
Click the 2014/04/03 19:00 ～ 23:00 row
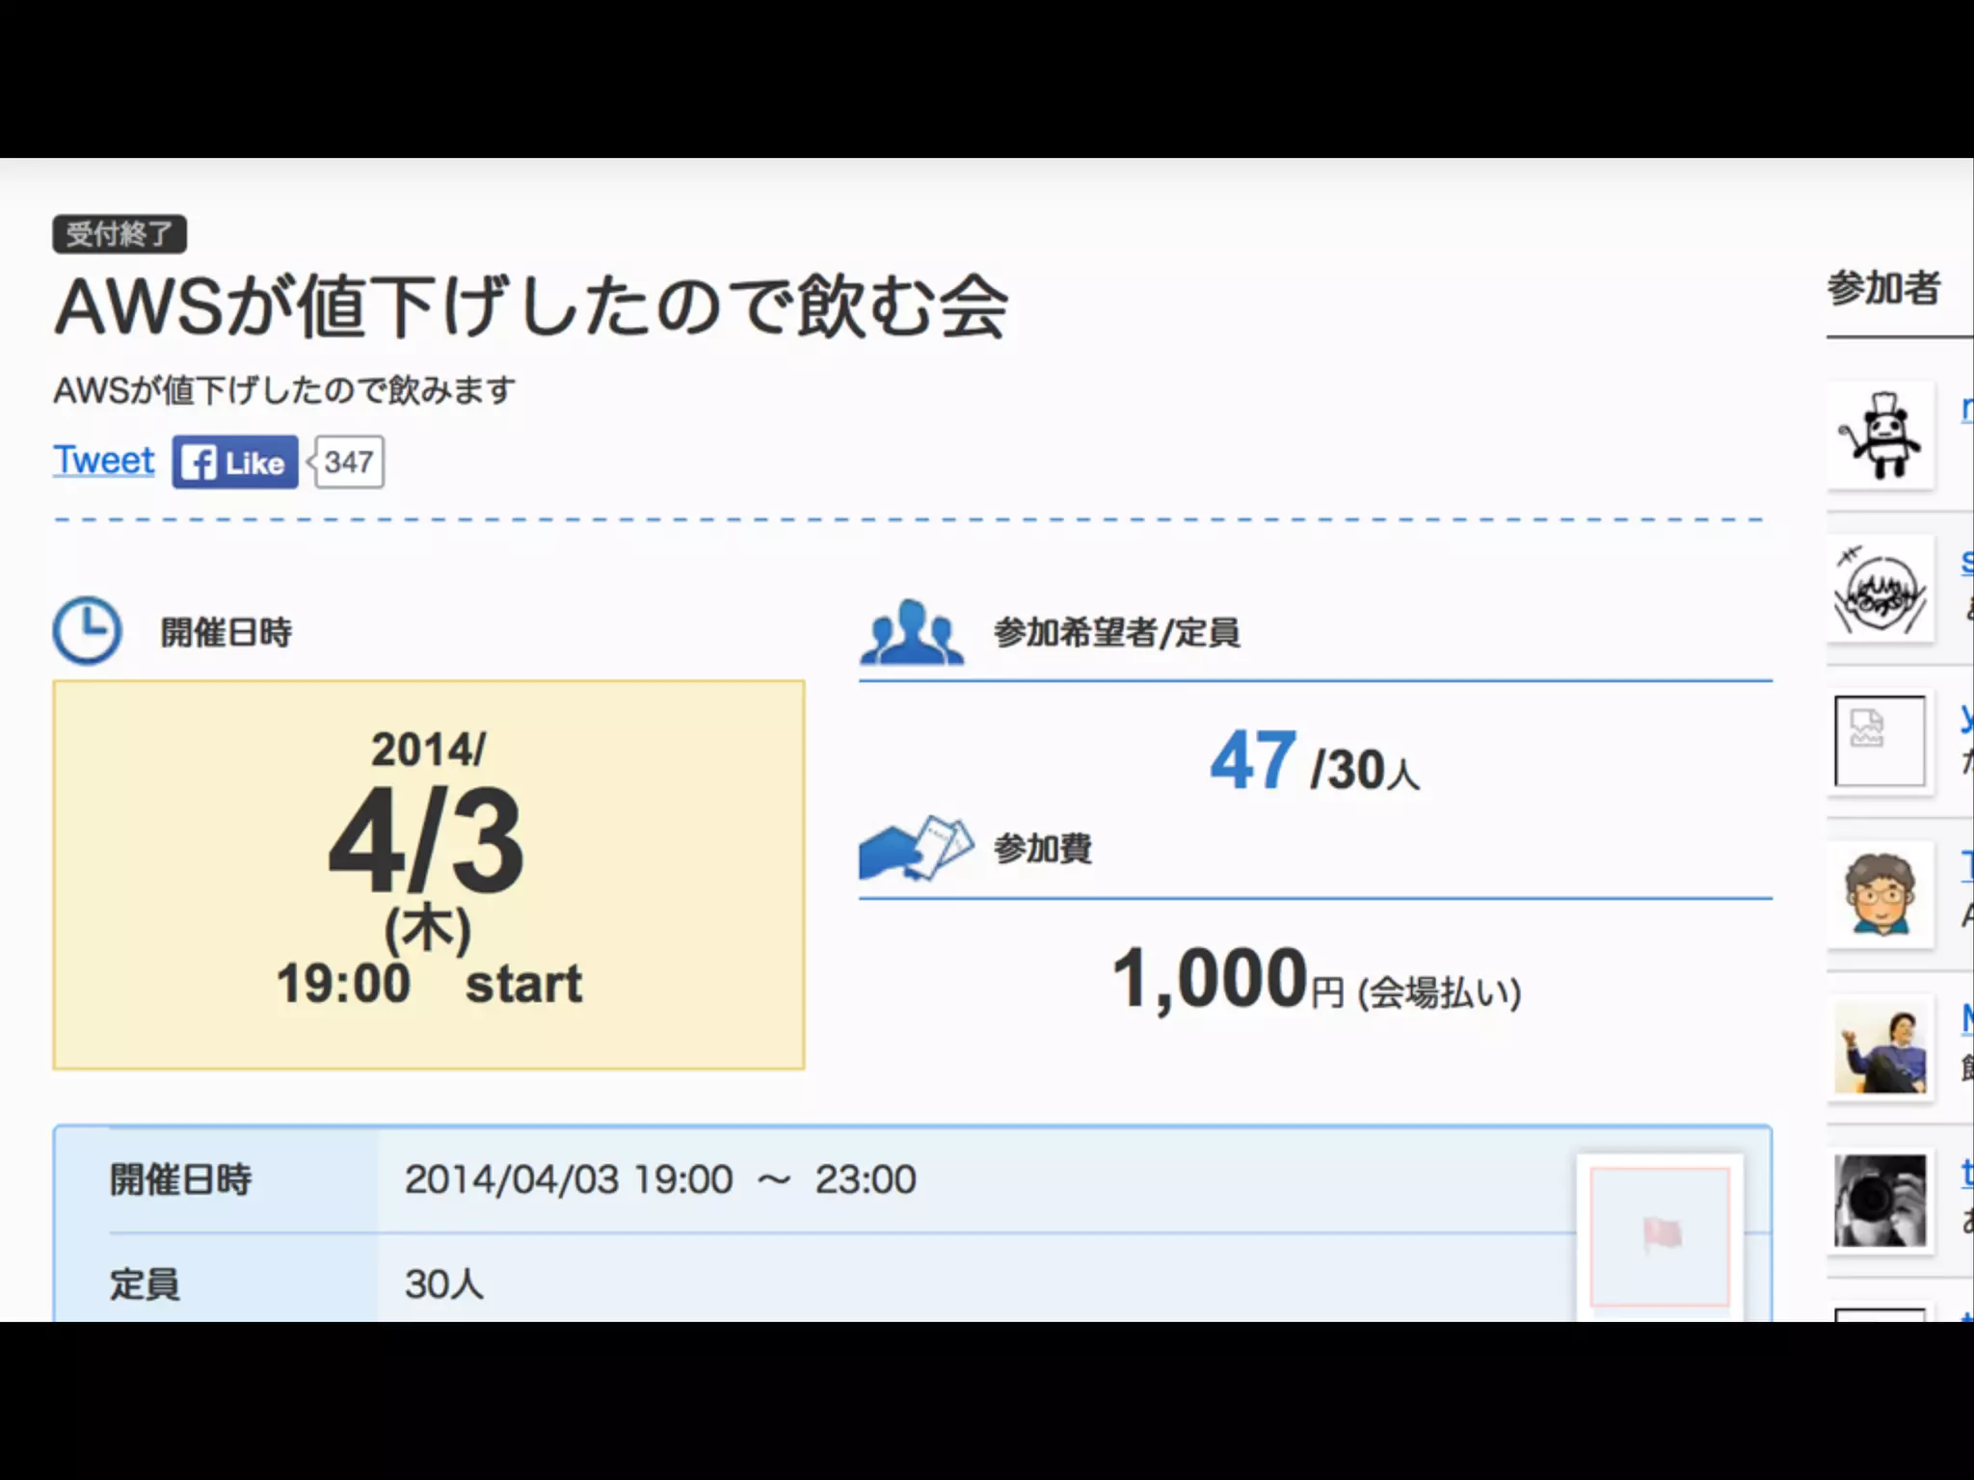tap(660, 1179)
